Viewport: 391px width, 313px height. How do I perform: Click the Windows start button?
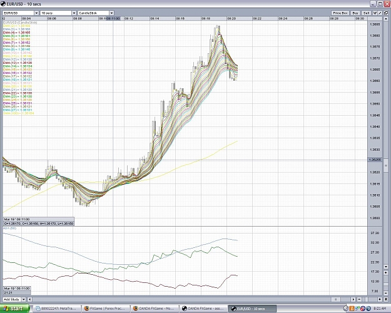pos(15,309)
